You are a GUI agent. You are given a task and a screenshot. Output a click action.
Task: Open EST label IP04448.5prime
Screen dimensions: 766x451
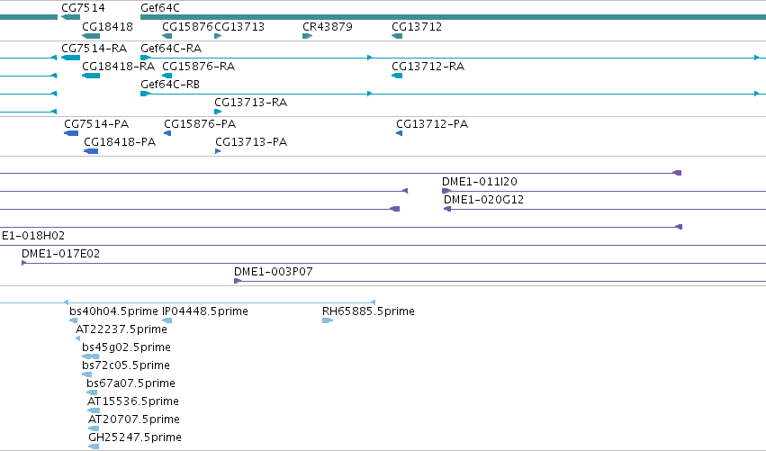pos(204,311)
